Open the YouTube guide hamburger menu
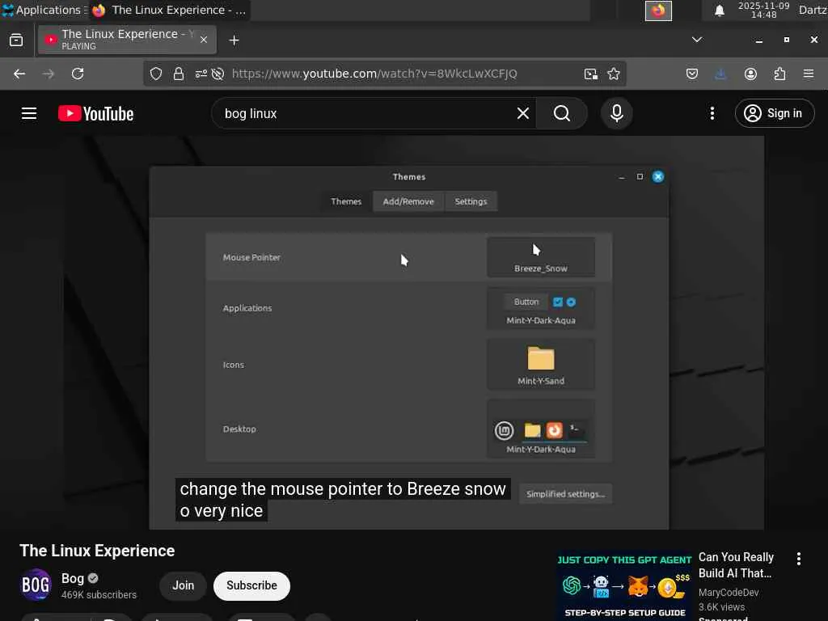828x621 pixels. (x=29, y=113)
